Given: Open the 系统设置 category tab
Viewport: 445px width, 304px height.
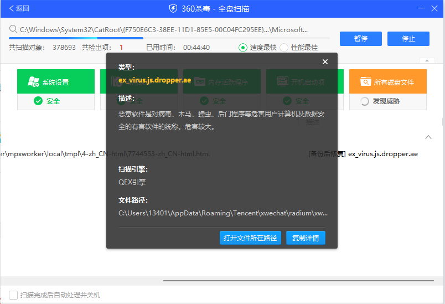Looking at the screenshot, I should pos(56,82).
